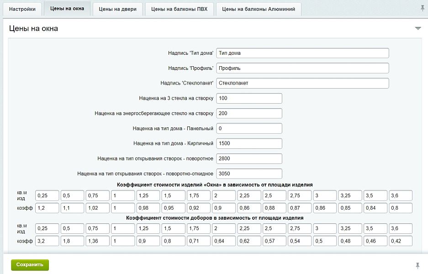The image size is (428, 274).
Task: Focus the Надпись 'Профиль' input field
Action: (302, 68)
